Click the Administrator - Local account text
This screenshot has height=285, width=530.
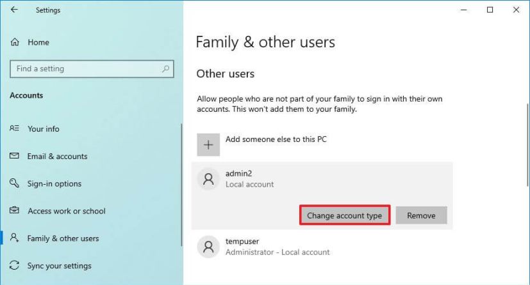(277, 252)
